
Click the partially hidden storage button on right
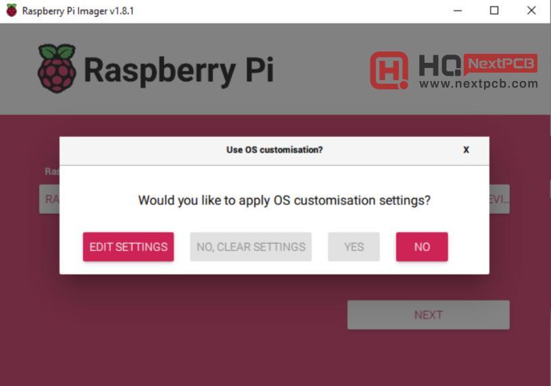pos(500,199)
